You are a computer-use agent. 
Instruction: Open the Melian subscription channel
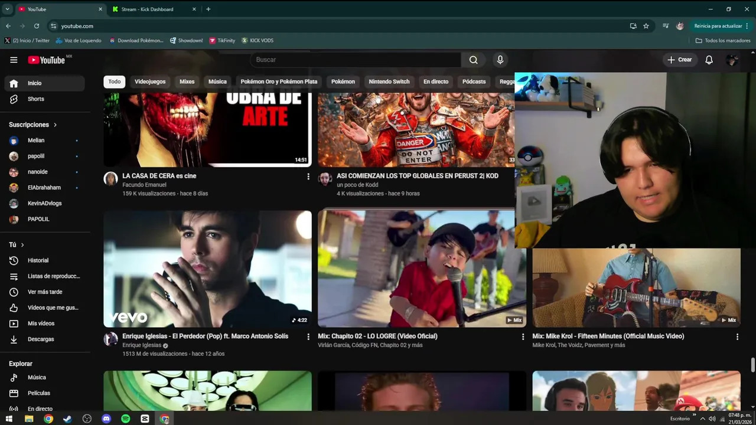(x=45, y=140)
